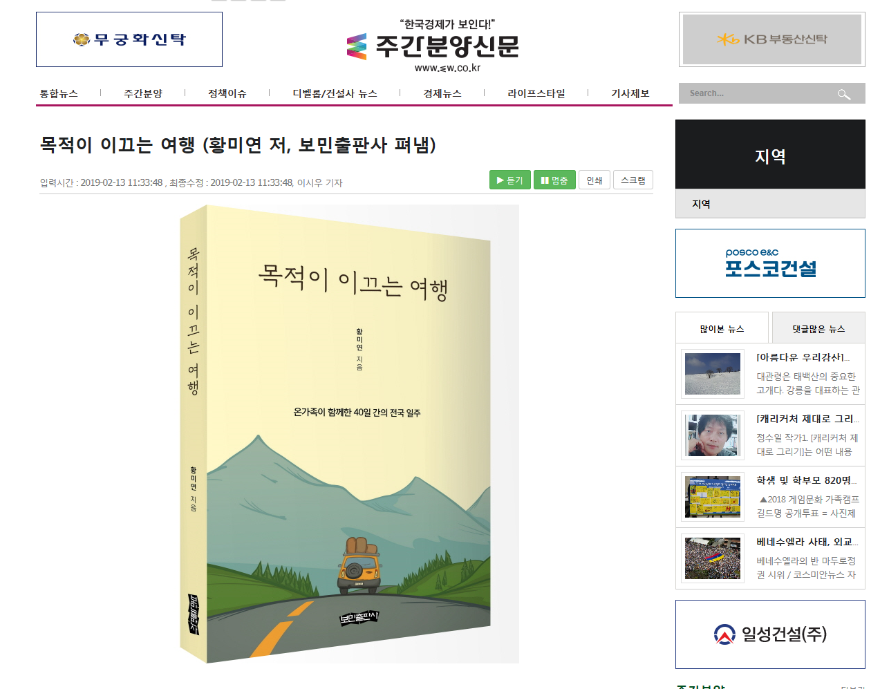Open the 대관령 snowy landscape thumbnail
Image resolution: width=880 pixels, height=689 pixels.
[x=712, y=374]
